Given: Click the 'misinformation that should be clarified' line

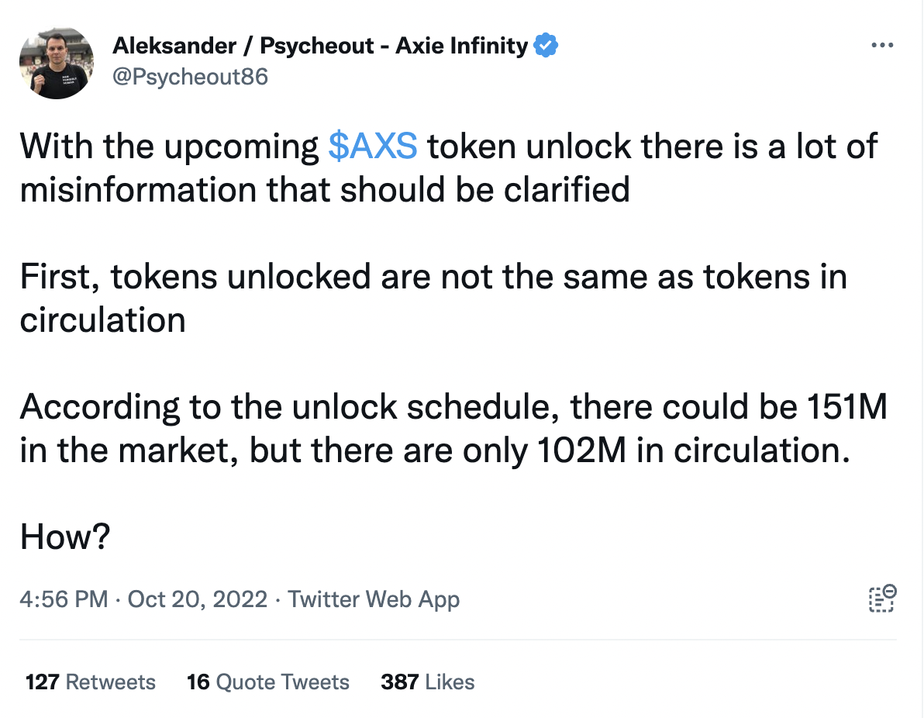Looking at the screenshot, I should 325,189.
